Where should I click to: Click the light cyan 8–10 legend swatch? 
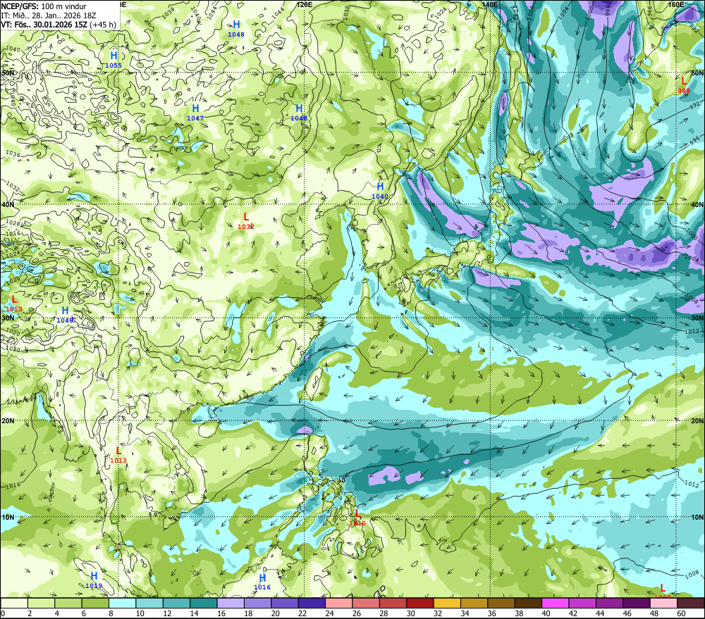(x=122, y=603)
